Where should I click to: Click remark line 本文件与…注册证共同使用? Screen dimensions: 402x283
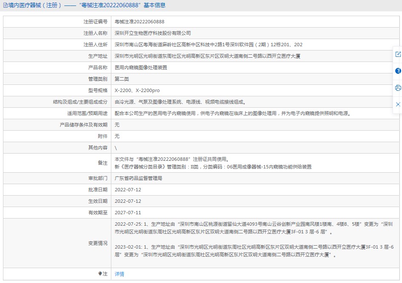pos(172,159)
